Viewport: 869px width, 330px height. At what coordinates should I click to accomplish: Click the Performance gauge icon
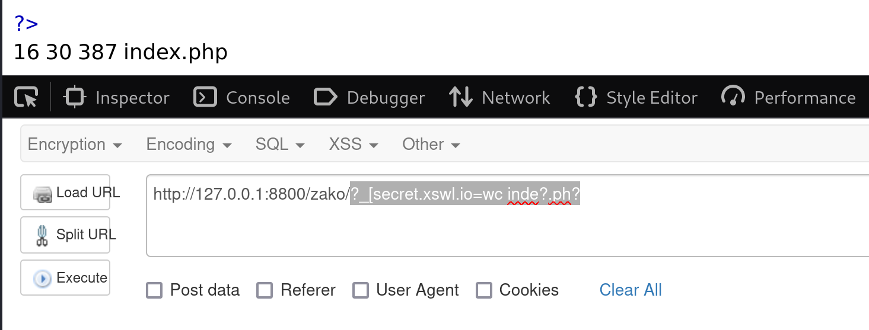pyautogui.click(x=733, y=97)
